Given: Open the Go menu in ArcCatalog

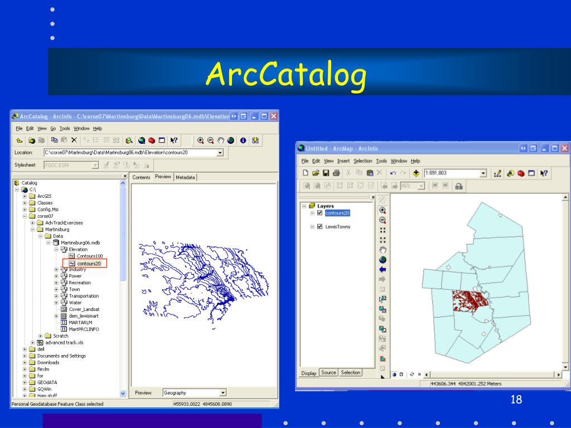Looking at the screenshot, I should pos(53,129).
